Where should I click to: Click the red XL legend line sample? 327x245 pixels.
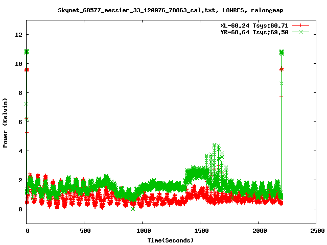[x=300, y=26]
